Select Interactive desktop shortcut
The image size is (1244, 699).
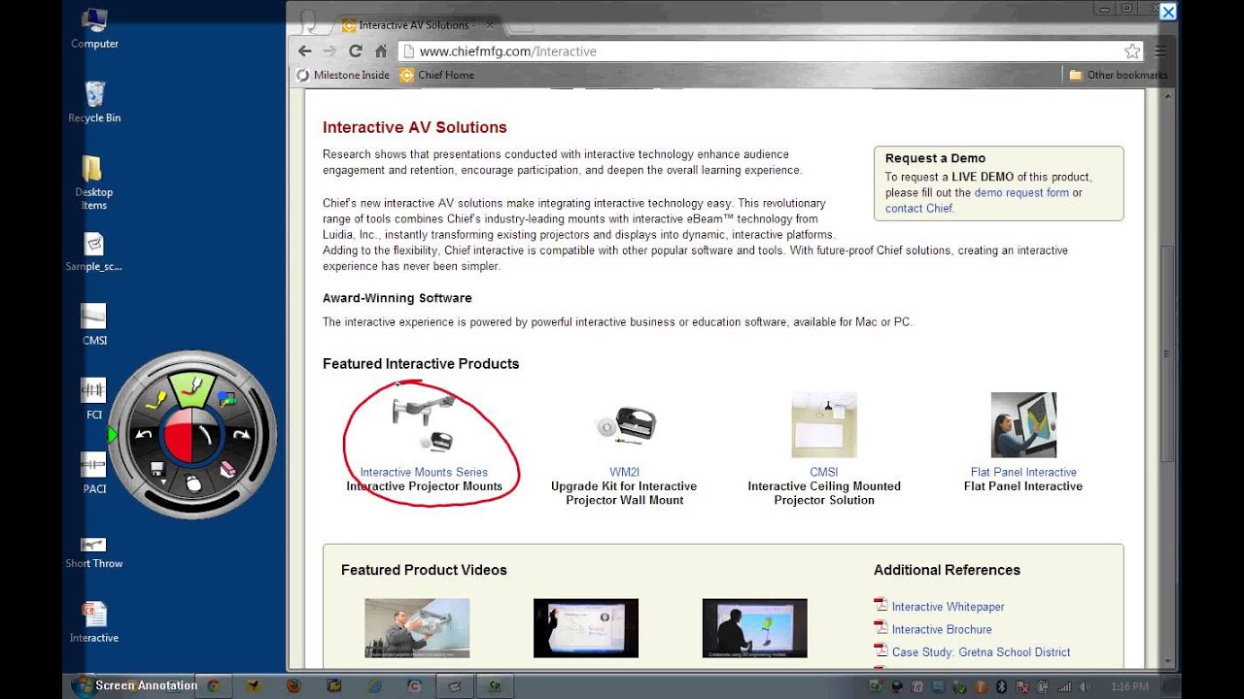pos(94,622)
